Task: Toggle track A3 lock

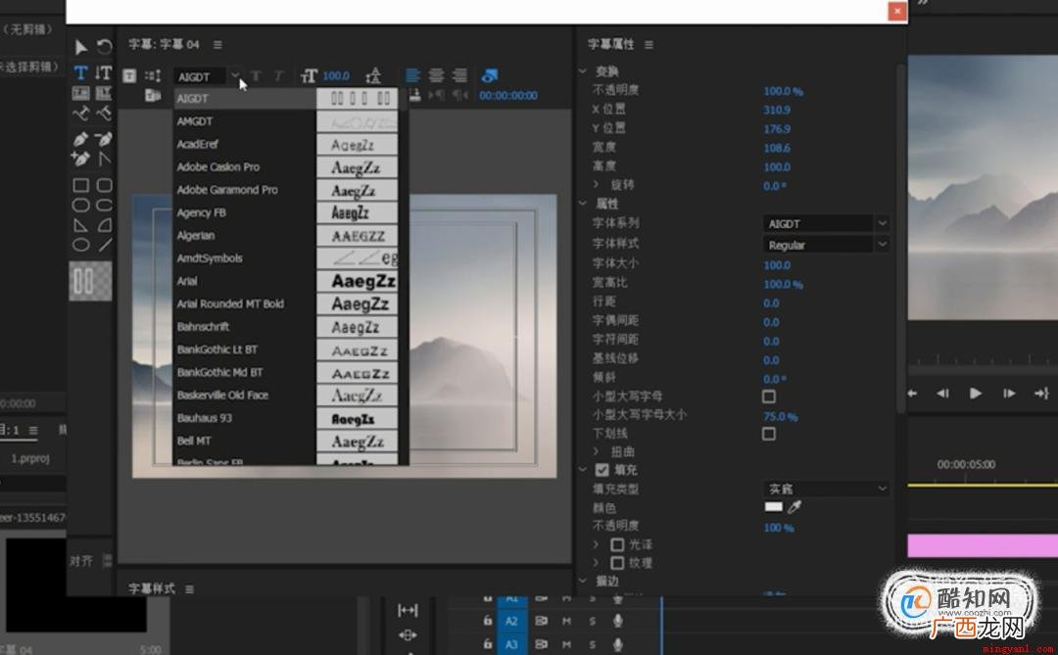Action: click(x=487, y=644)
